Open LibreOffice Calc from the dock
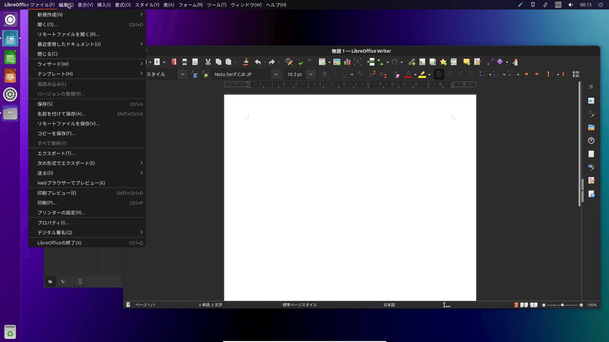Screen dimensions: 609x342 (x=10, y=57)
